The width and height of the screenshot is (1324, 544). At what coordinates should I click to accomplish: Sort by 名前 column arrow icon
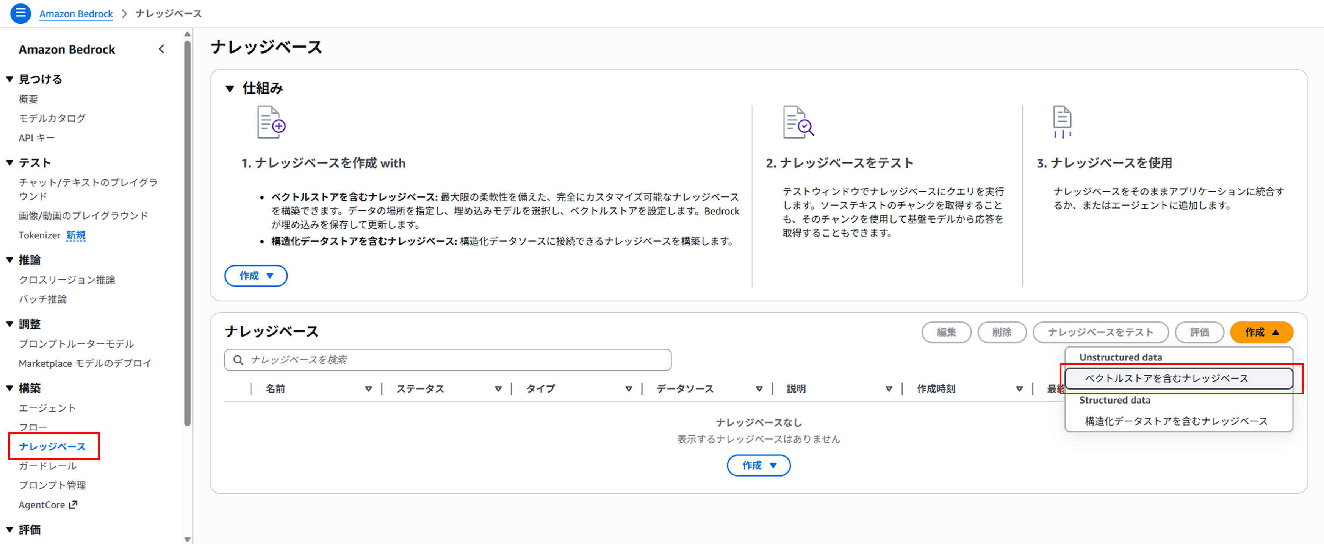click(368, 389)
